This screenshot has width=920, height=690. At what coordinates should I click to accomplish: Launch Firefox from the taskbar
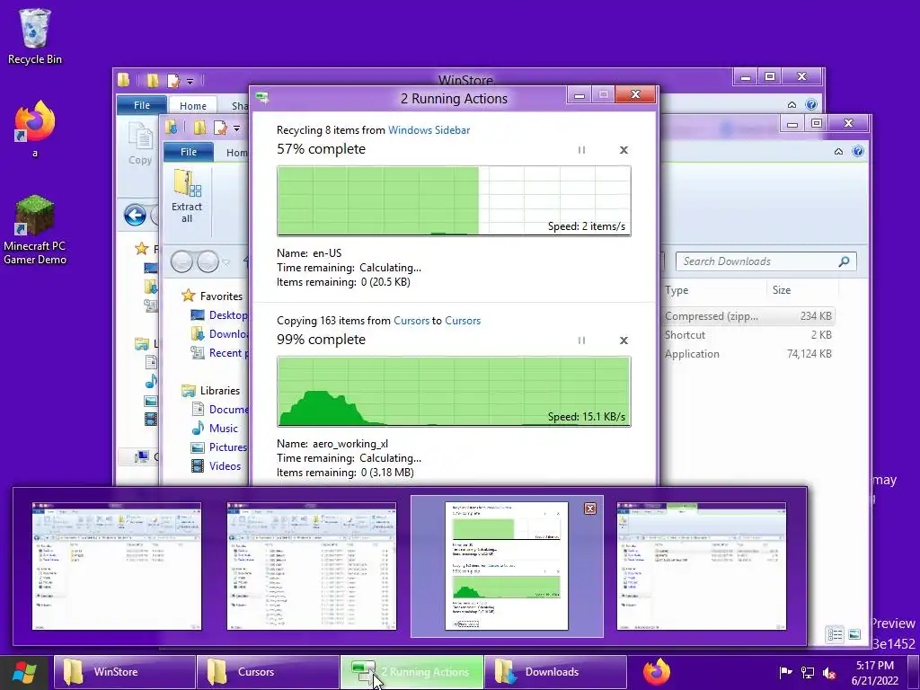(x=657, y=672)
